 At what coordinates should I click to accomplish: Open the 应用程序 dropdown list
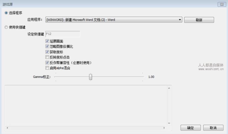coord(114,20)
